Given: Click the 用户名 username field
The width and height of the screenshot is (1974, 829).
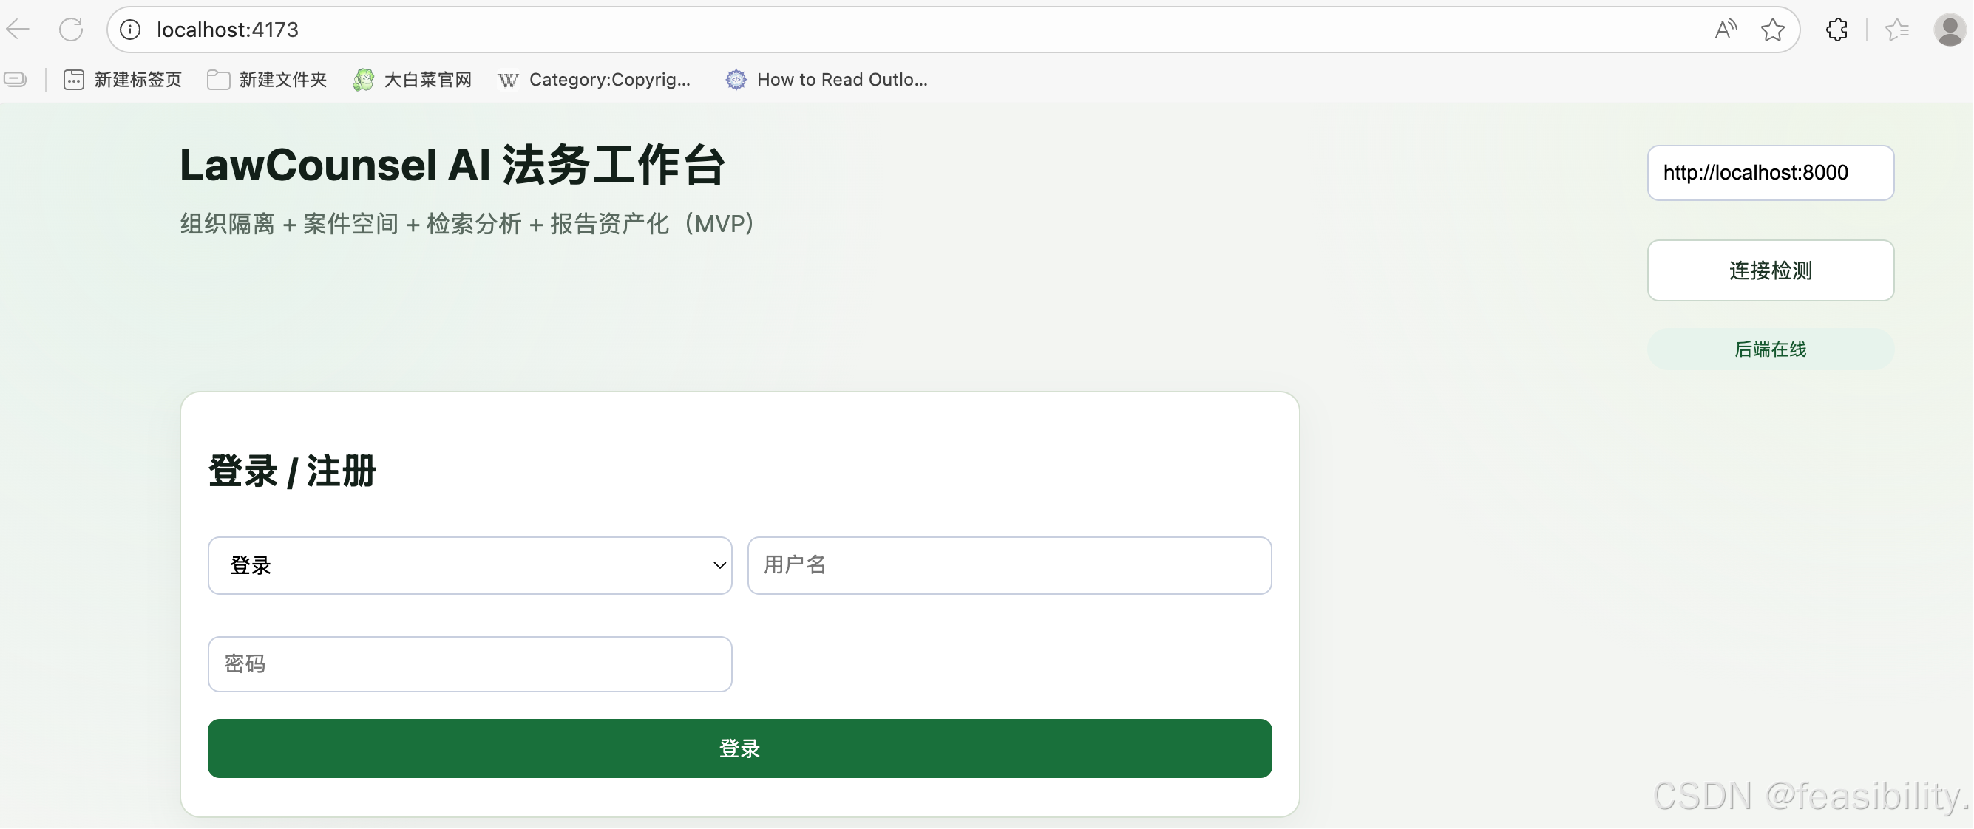Looking at the screenshot, I should pyautogui.click(x=1009, y=565).
